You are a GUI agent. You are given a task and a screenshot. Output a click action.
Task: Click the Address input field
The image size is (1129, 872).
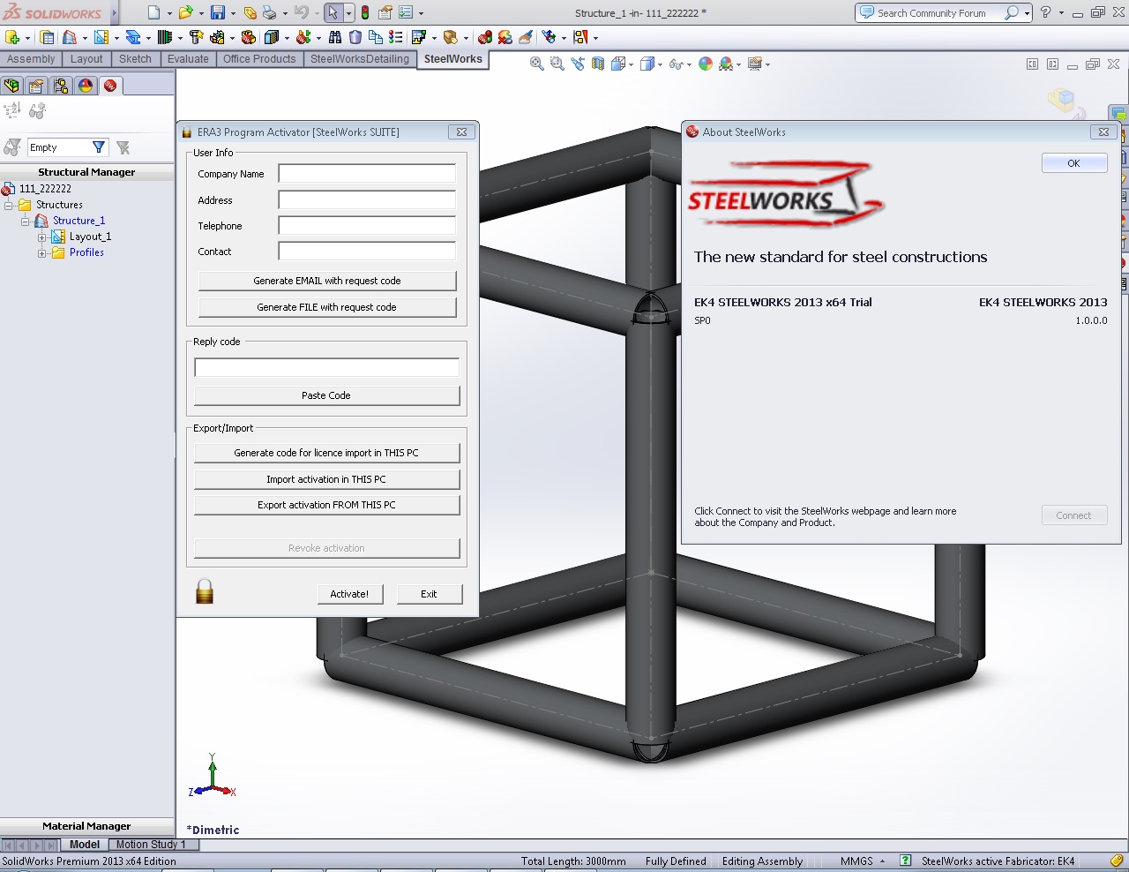tap(367, 200)
